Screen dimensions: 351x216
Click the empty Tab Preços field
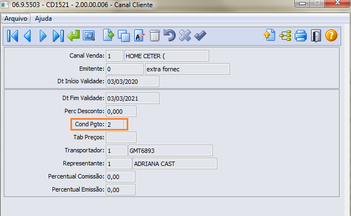[121, 137]
